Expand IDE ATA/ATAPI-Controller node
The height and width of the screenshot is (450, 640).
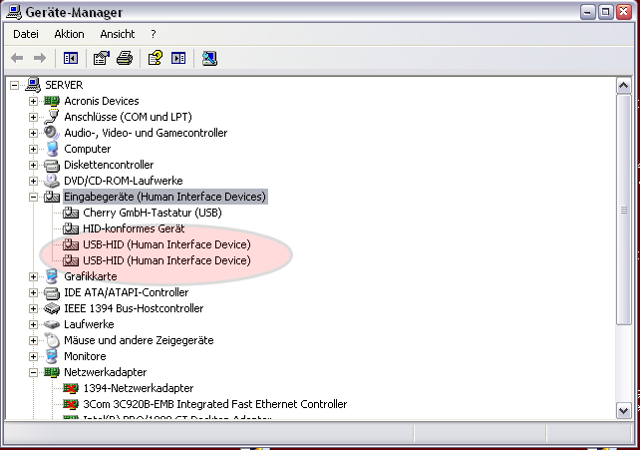pos(34,292)
